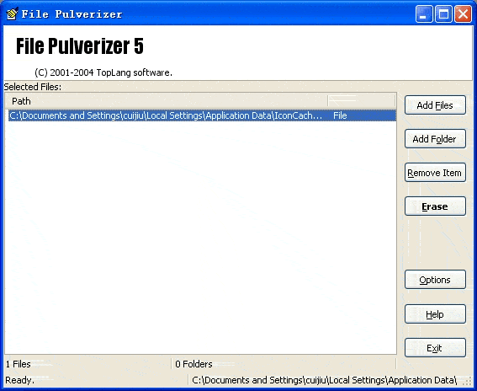This screenshot has height=391, width=477.
Task: Click the empty area of the file list
Action: click(201, 238)
